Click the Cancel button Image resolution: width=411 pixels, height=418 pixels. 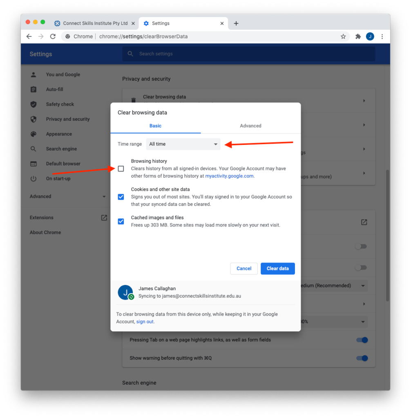tap(244, 269)
